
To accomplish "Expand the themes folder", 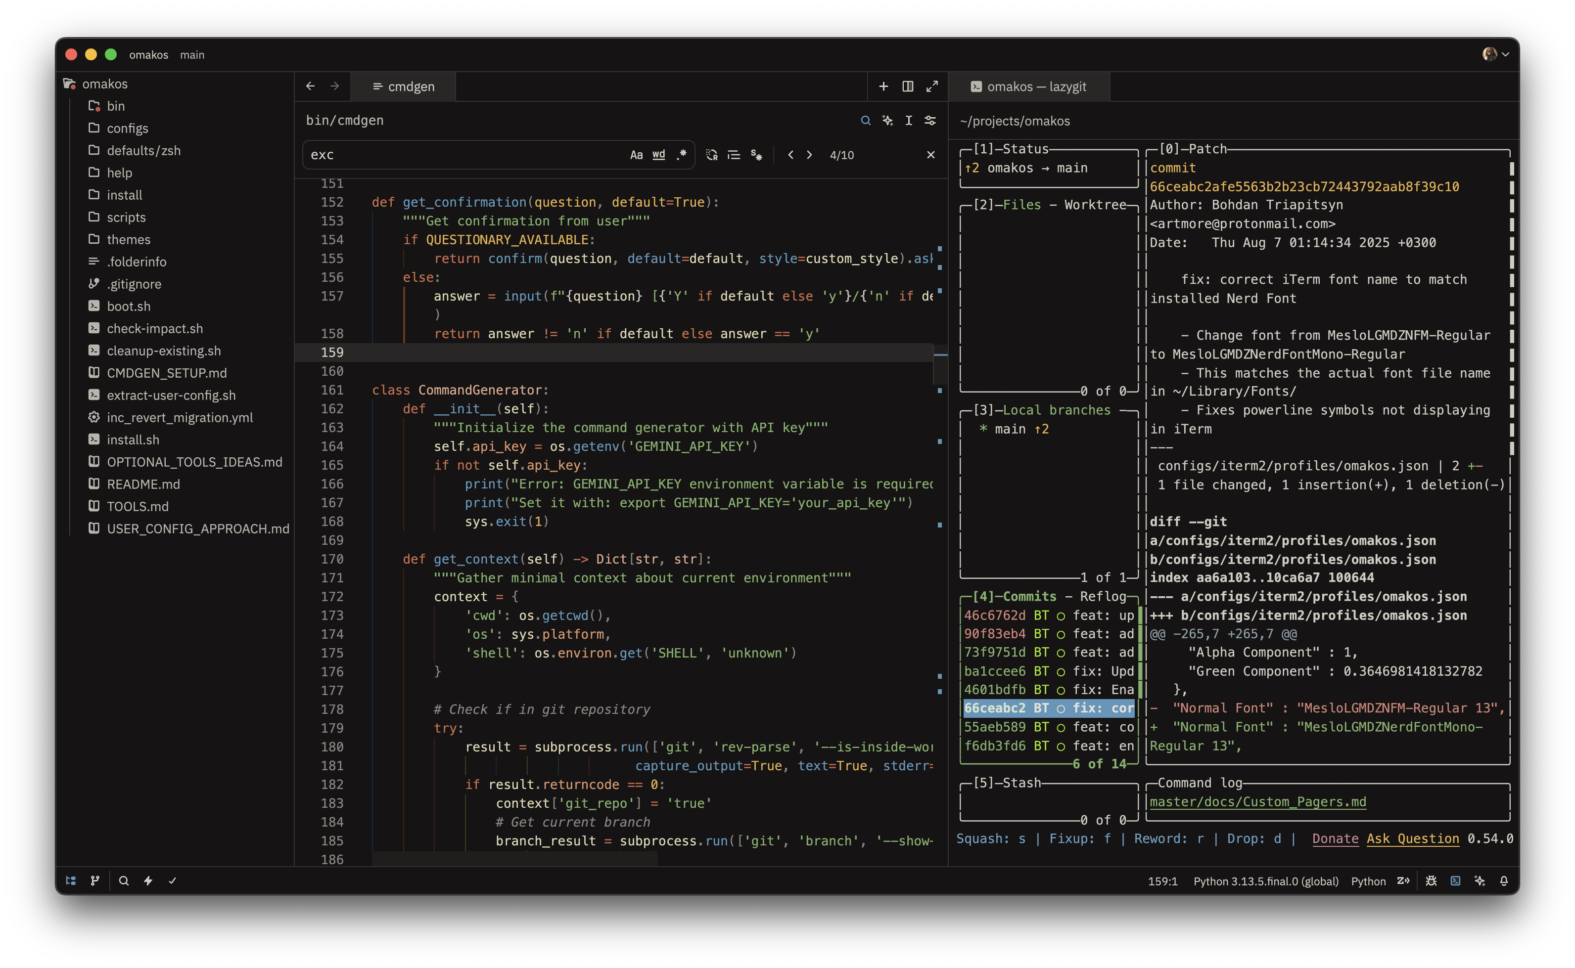I will coord(128,239).
